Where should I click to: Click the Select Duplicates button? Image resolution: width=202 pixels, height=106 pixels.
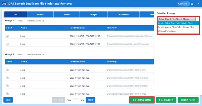[142, 100]
